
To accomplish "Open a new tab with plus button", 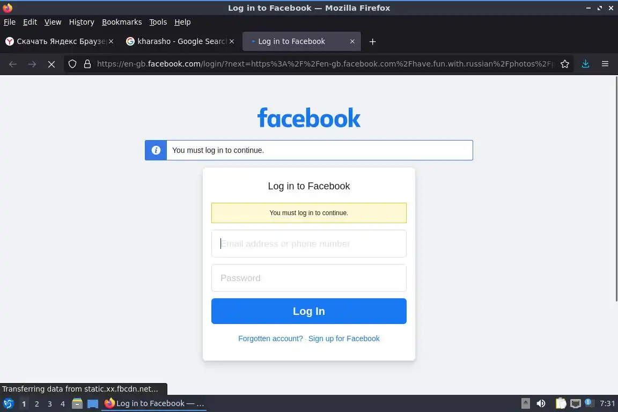I will 372,41.
